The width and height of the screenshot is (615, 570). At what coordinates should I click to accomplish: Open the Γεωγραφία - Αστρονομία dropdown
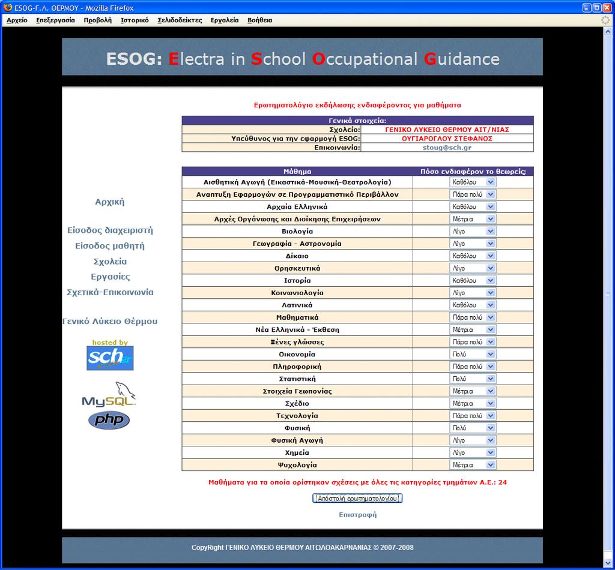(473, 244)
